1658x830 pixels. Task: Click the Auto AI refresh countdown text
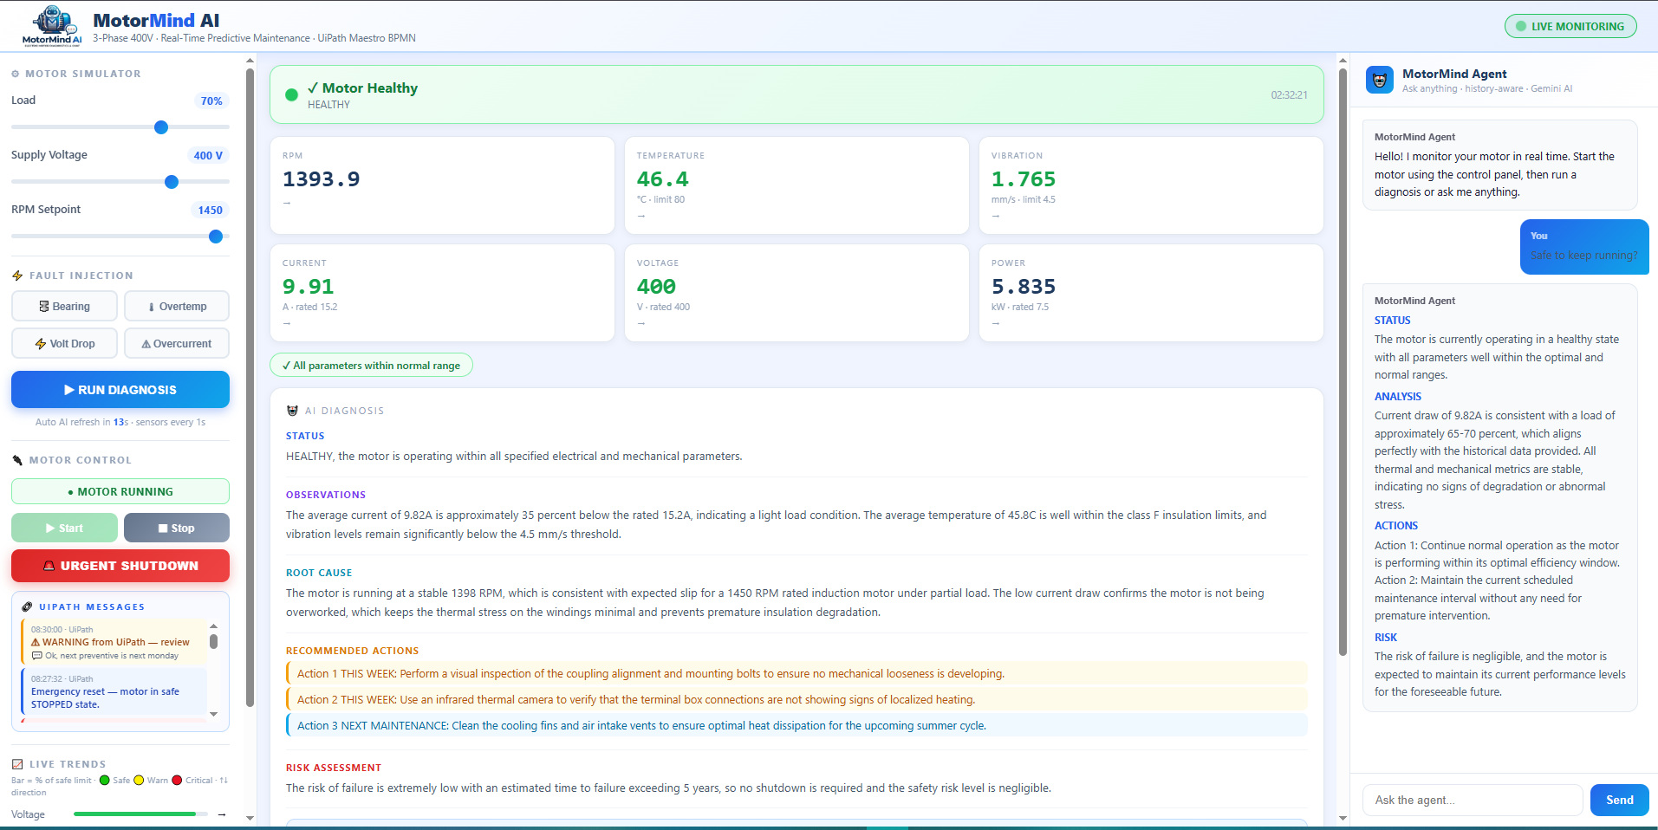pyautogui.click(x=120, y=423)
